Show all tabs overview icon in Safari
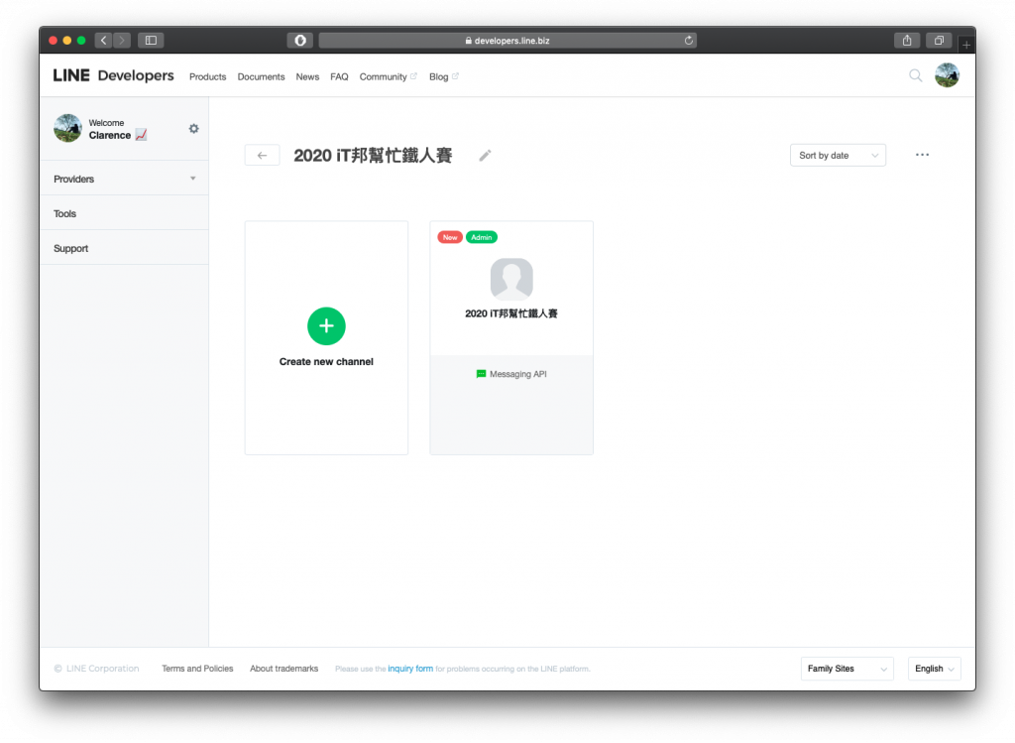This screenshot has height=743, width=1015. tap(939, 40)
